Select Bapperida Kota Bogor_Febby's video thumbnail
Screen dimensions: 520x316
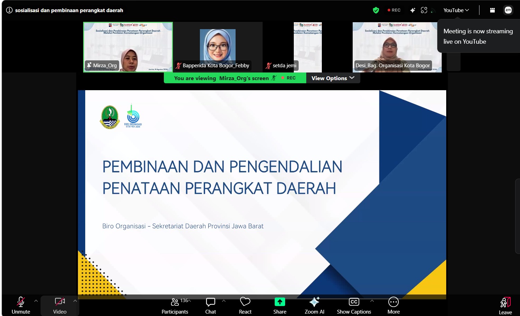[x=218, y=47]
